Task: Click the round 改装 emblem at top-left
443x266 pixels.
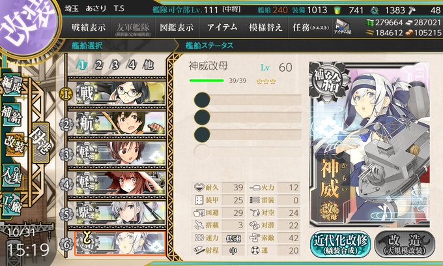Action: point(28,25)
